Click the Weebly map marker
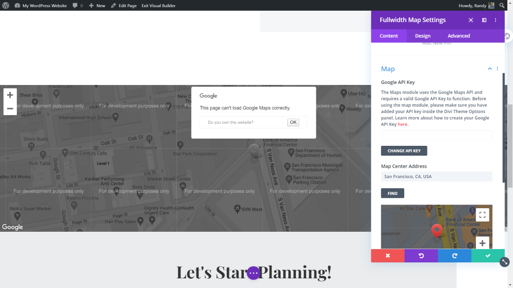Image resolution: width=513 pixels, height=288 pixels. coord(342,108)
